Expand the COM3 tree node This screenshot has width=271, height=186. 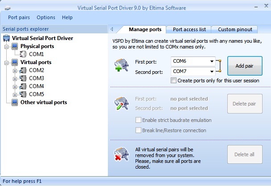(15, 79)
